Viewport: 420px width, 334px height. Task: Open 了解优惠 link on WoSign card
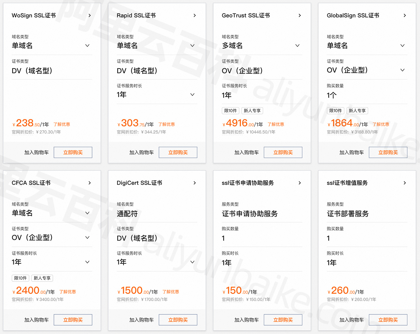click(62, 124)
